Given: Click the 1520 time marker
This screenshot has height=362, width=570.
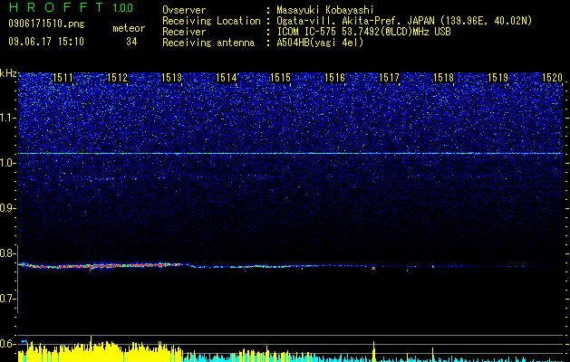Looking at the screenshot, I should (552, 78).
